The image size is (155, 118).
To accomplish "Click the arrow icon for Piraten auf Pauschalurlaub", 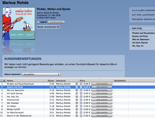I will 77,84.
